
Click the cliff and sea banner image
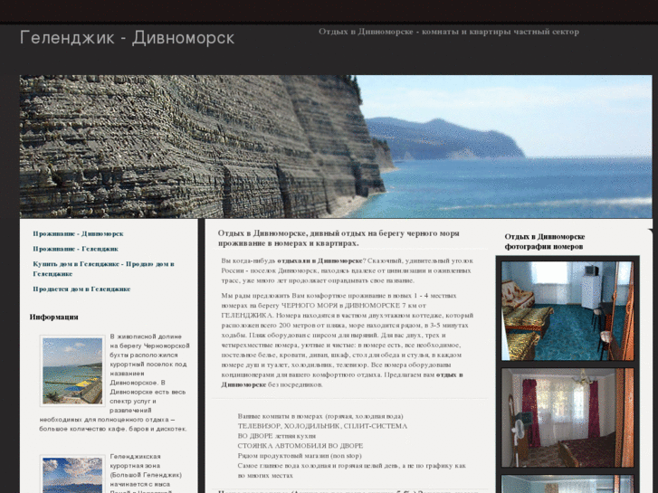[336, 147]
